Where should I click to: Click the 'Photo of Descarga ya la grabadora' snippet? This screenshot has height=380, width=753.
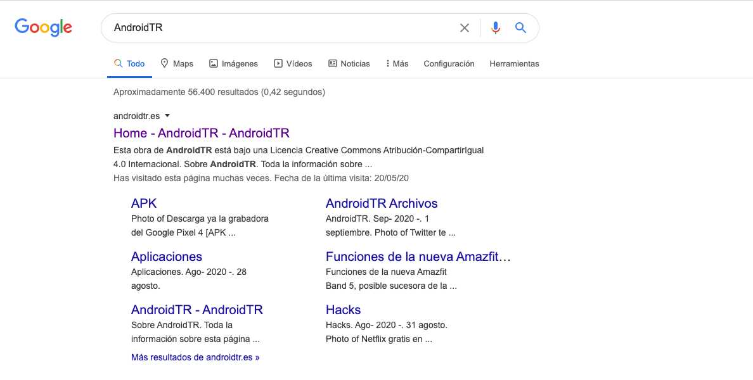pos(200,226)
